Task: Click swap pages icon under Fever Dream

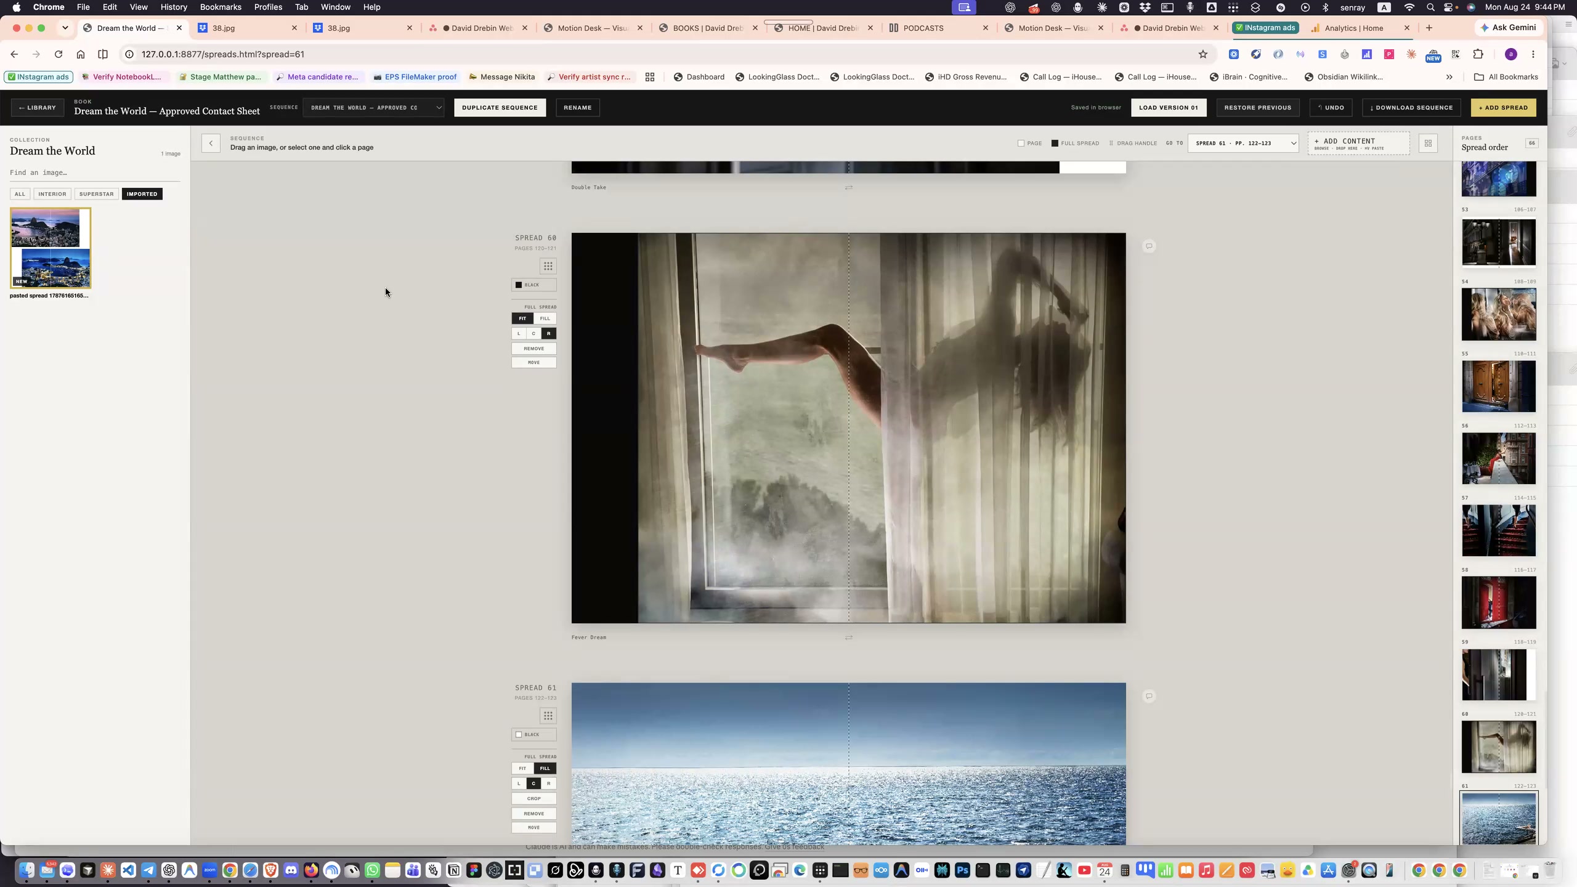Action: [x=849, y=638]
